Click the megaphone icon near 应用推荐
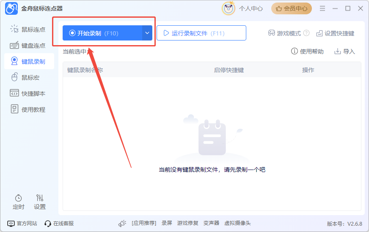 pyautogui.click(x=122, y=223)
